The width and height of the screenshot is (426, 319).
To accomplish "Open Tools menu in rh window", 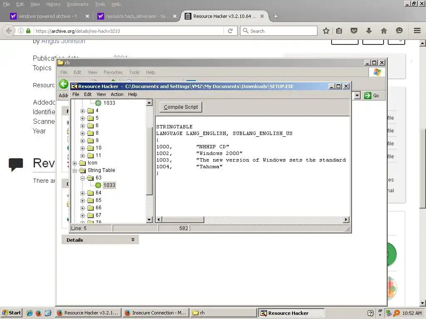I will click(134, 72).
